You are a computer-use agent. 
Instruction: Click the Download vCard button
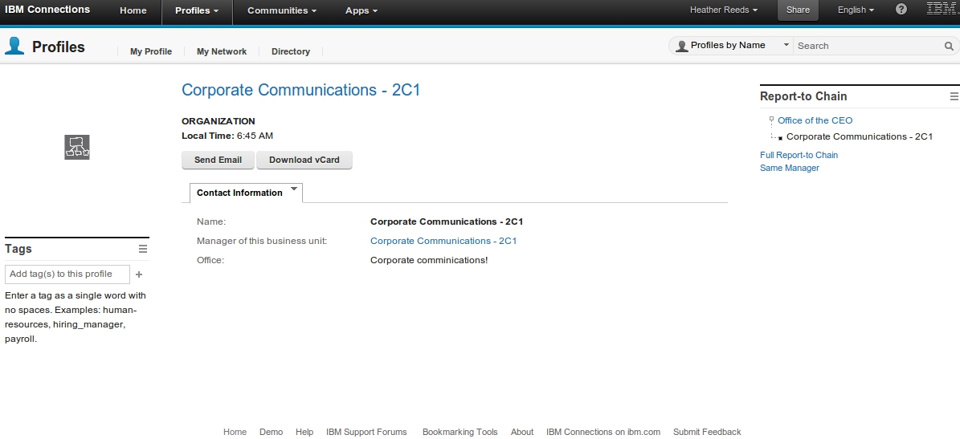304,160
